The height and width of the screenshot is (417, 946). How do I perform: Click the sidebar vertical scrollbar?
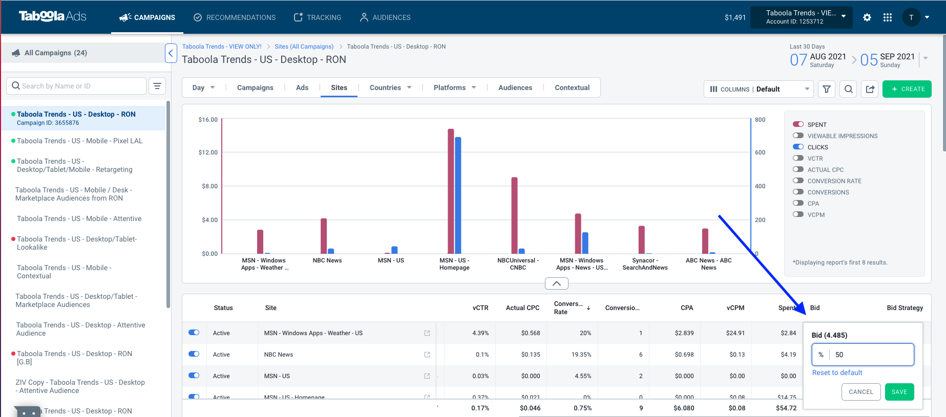pos(168,205)
